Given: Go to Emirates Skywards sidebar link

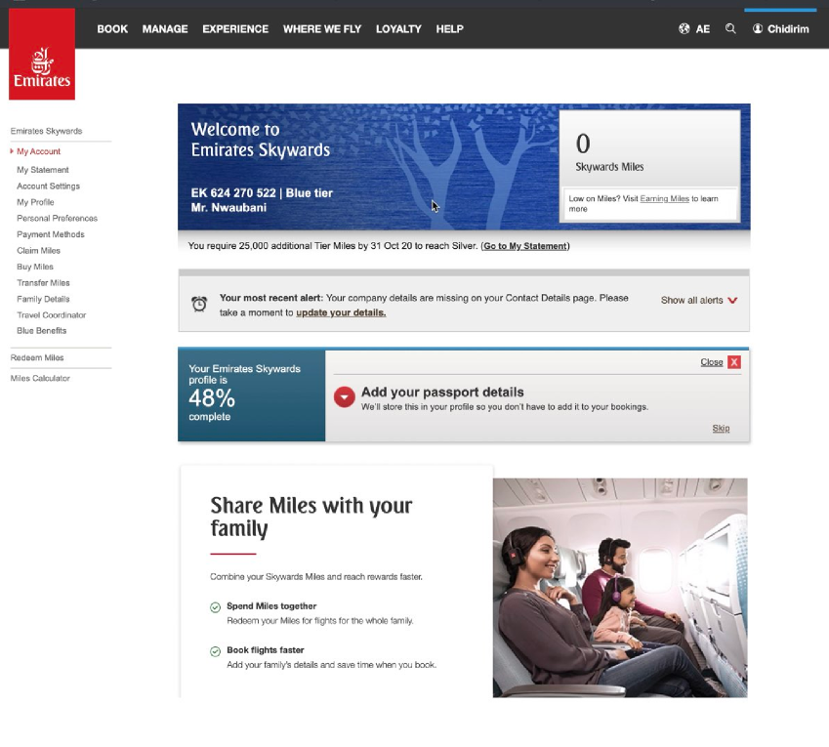Looking at the screenshot, I should (47, 131).
